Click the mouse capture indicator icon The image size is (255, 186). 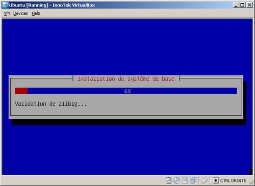coord(205,180)
